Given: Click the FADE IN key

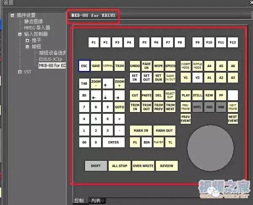Looking at the screenshot, I should (147, 66).
